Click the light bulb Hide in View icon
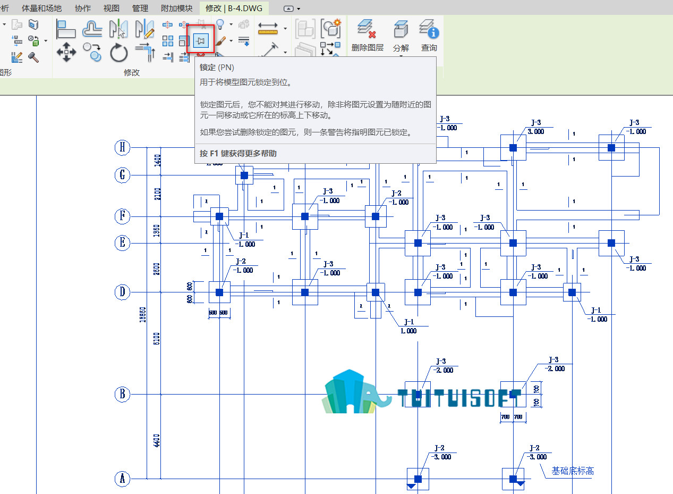This screenshot has height=494, width=673. pos(220,24)
